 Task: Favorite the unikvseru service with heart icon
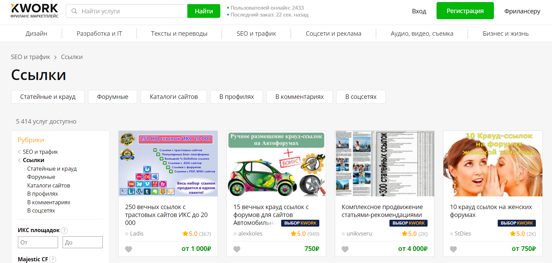click(x=345, y=249)
